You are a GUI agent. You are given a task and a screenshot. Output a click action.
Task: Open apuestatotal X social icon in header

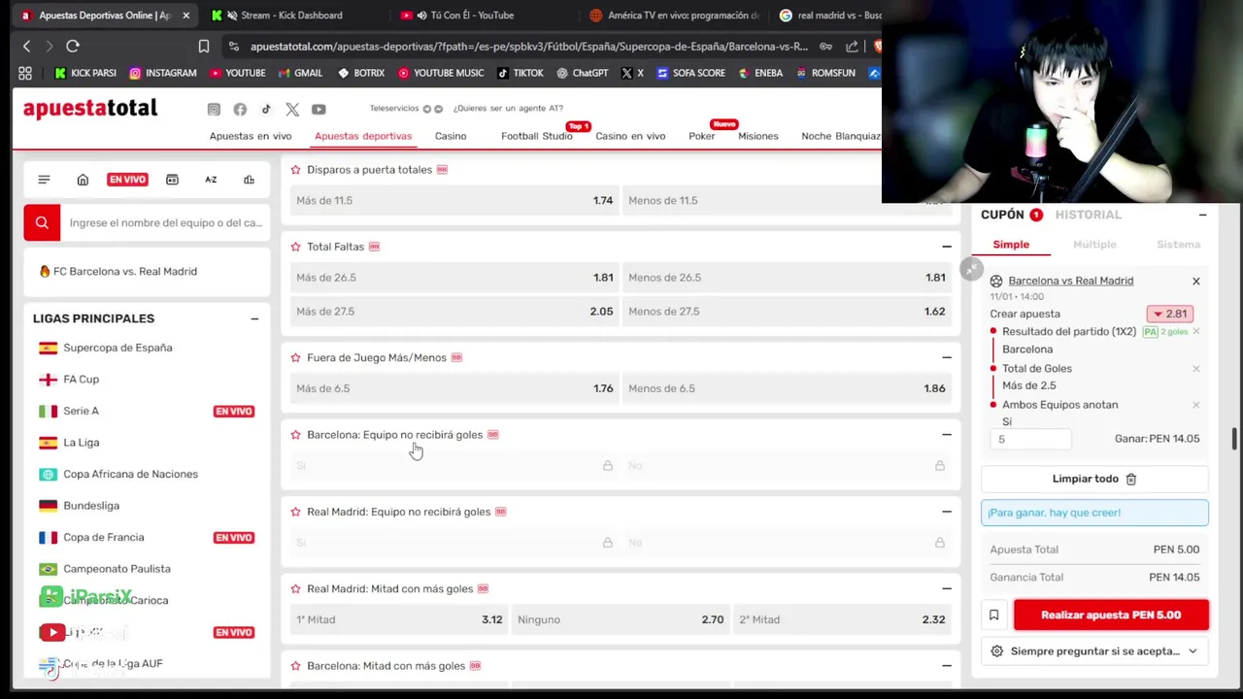(292, 110)
